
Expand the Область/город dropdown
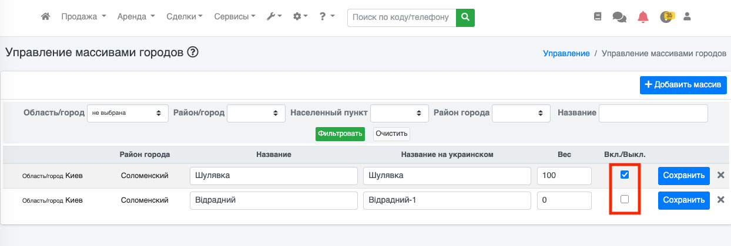pyautogui.click(x=128, y=113)
